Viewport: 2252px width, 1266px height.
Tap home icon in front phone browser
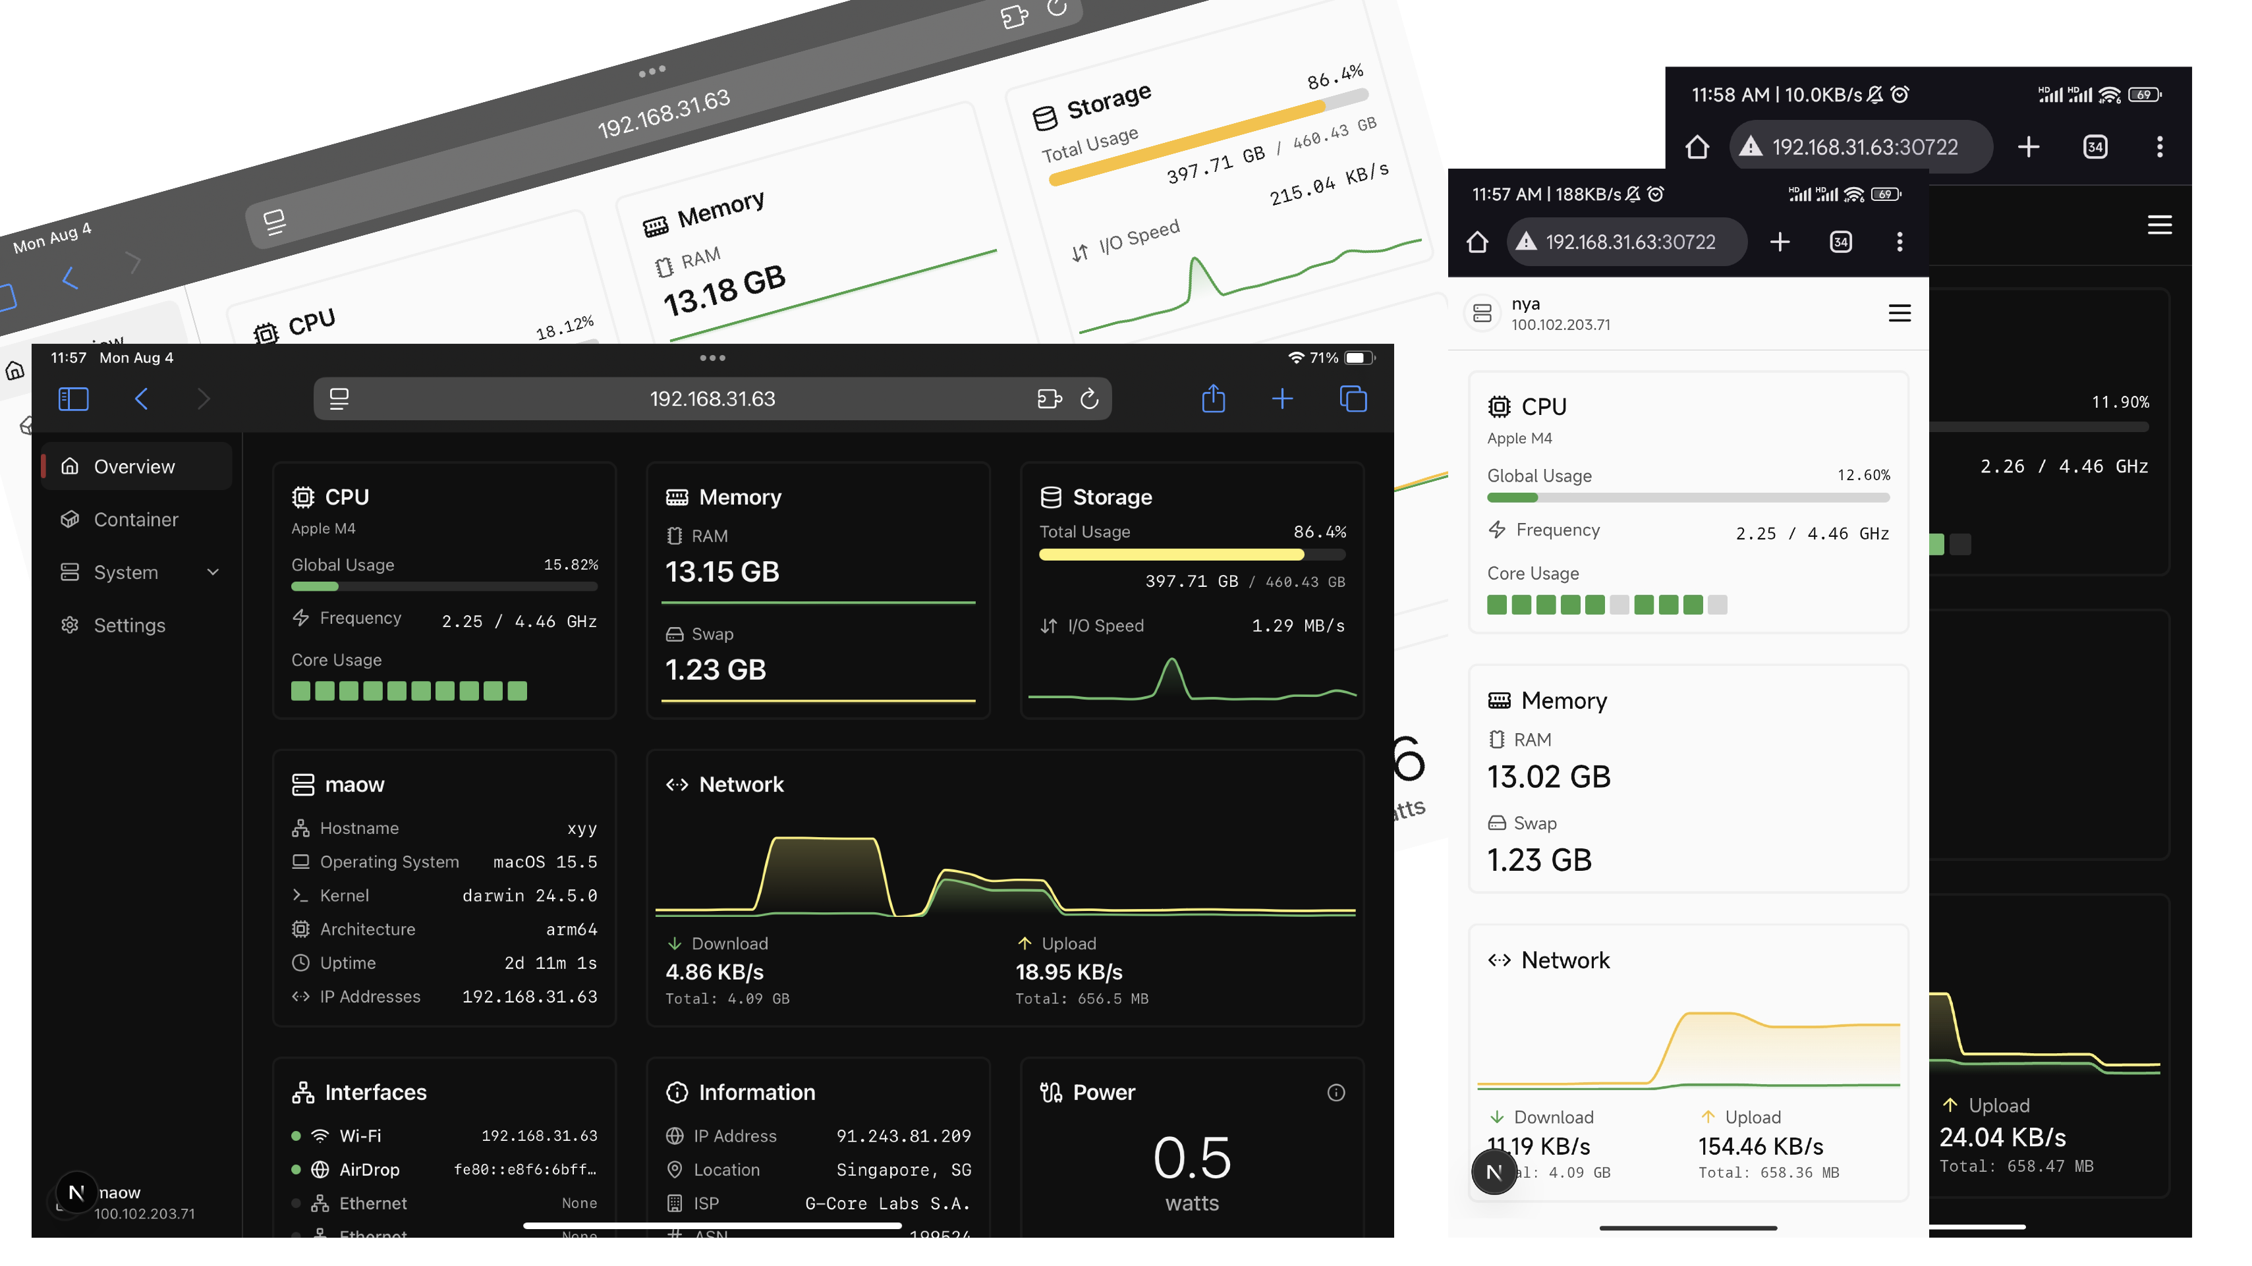(x=1477, y=242)
